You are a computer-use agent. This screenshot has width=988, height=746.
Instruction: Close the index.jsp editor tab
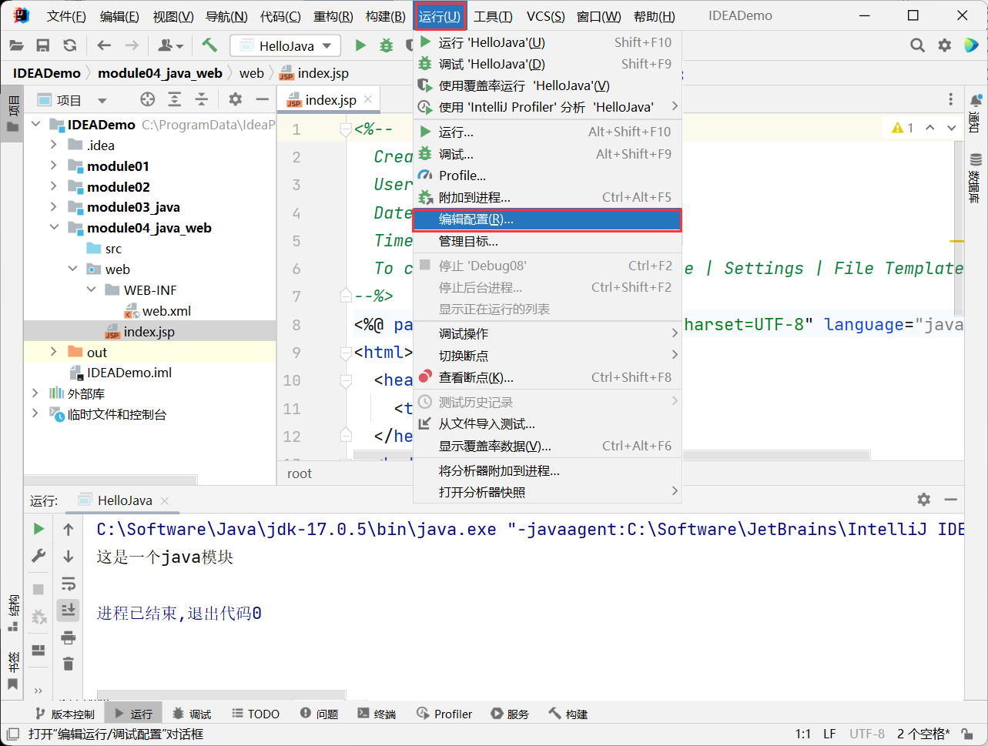(368, 99)
